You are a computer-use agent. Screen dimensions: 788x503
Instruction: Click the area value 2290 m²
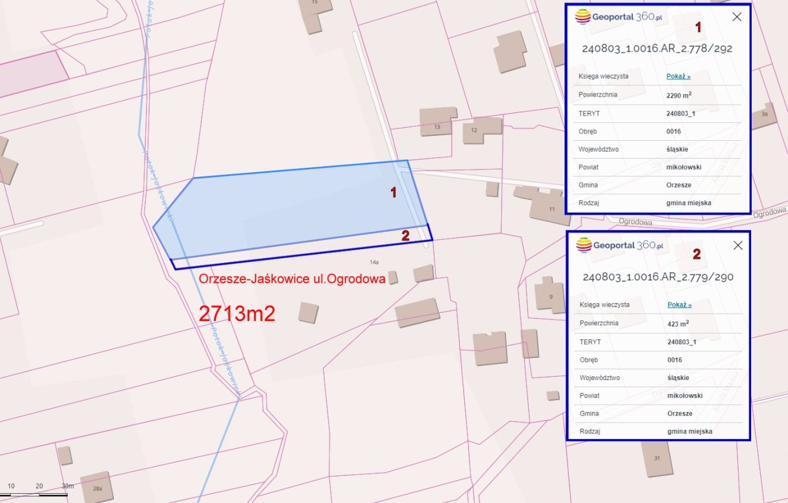click(x=678, y=95)
